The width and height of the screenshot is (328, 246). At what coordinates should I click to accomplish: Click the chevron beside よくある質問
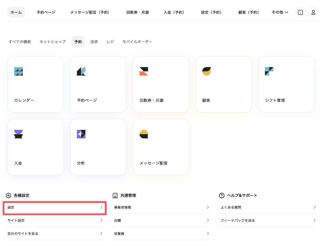(x=314, y=207)
